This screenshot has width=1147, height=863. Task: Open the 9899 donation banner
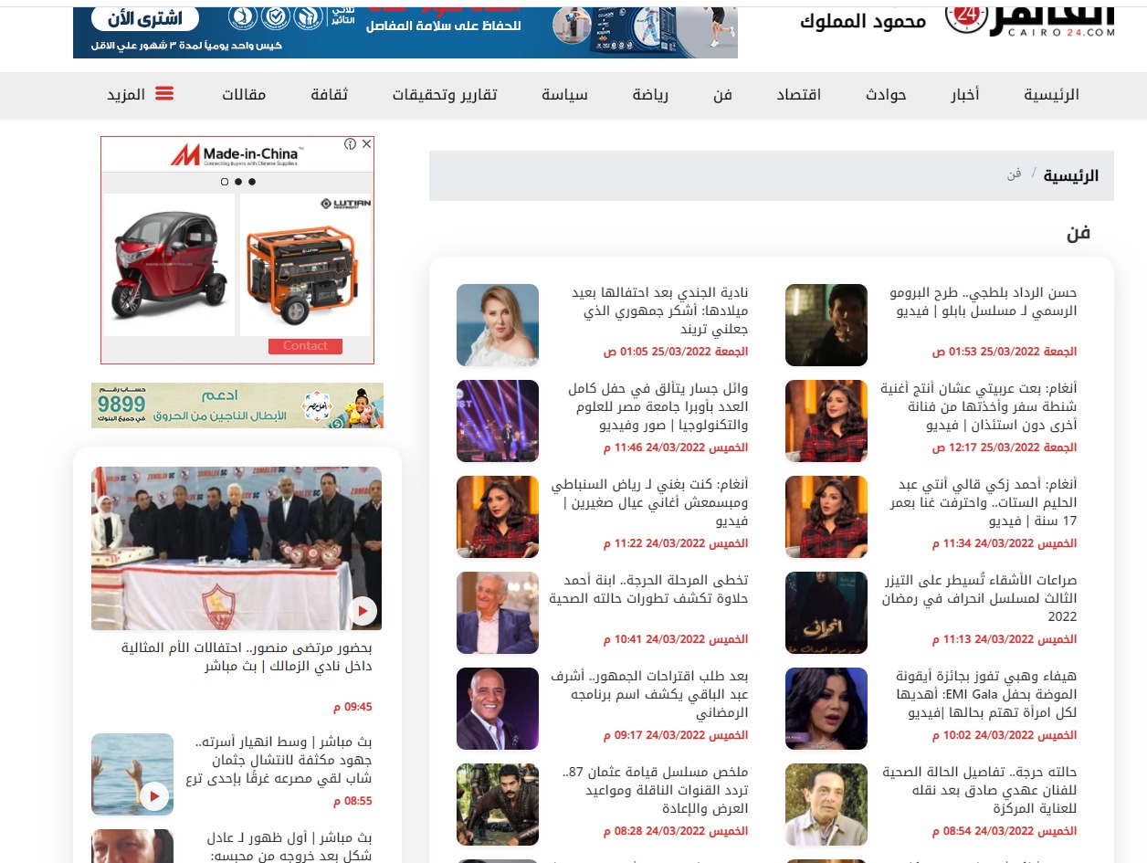[x=237, y=405]
